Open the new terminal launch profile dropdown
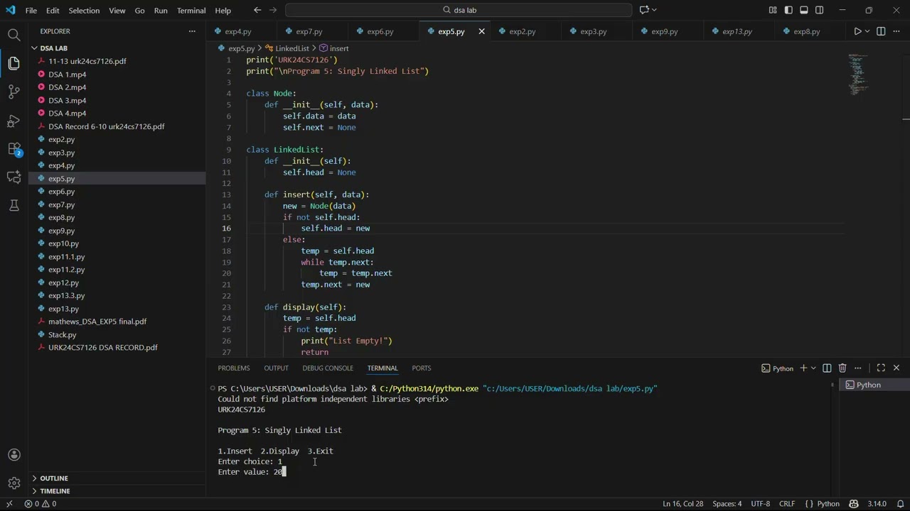The image size is (910, 511). [813, 368]
